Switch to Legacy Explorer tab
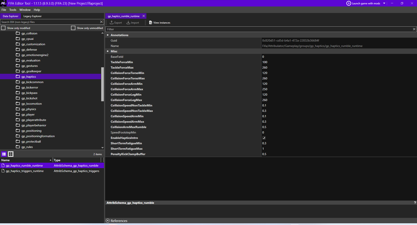The image size is (417, 225). tap(33, 16)
